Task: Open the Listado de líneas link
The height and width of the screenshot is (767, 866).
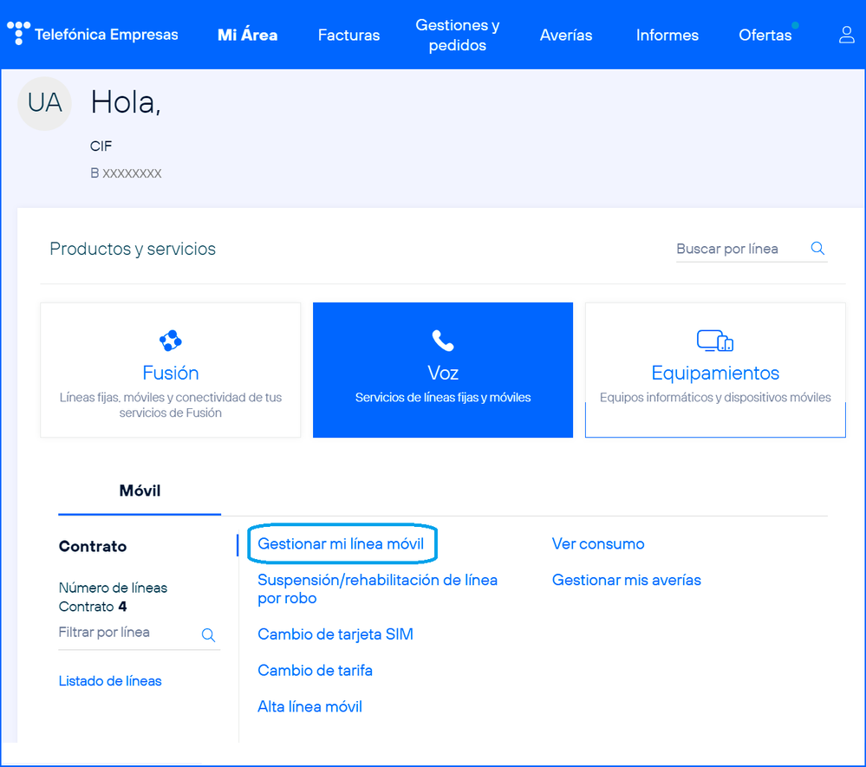Action: click(x=110, y=681)
